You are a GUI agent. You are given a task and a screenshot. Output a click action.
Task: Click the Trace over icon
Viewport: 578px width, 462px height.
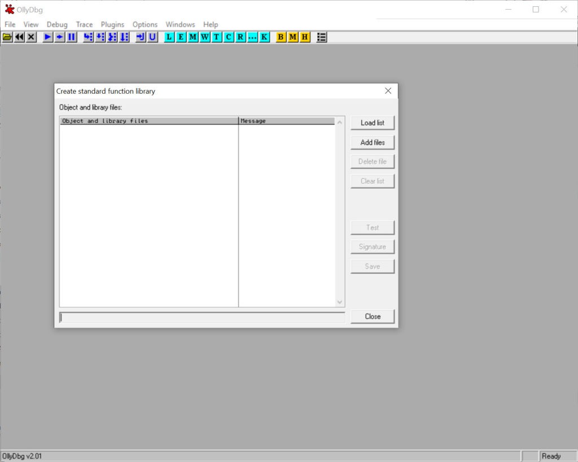(x=124, y=37)
